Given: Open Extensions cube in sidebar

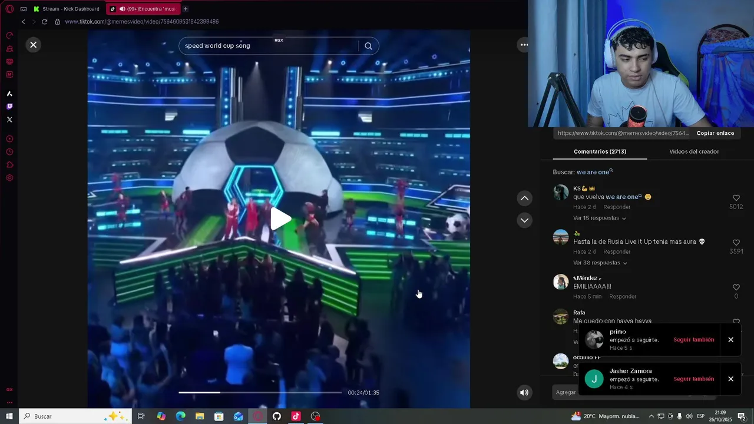Looking at the screenshot, I should click(9, 165).
